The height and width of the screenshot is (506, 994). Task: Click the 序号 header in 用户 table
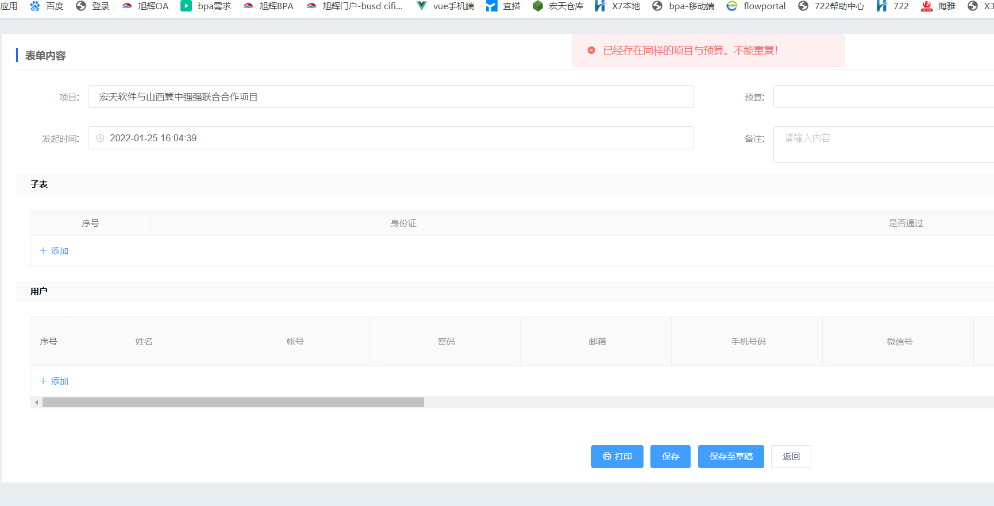48,342
